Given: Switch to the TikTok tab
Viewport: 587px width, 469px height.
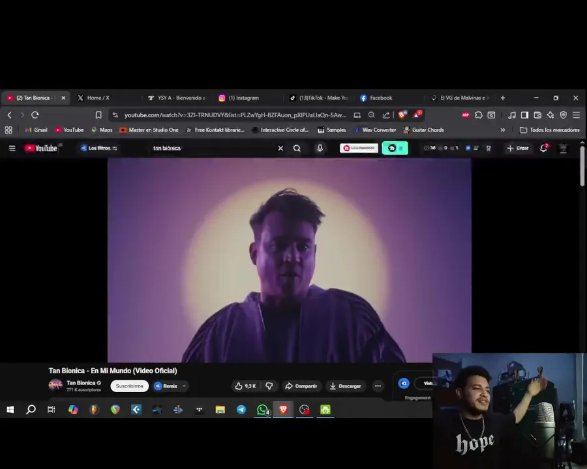Looking at the screenshot, I should pyautogui.click(x=319, y=98).
